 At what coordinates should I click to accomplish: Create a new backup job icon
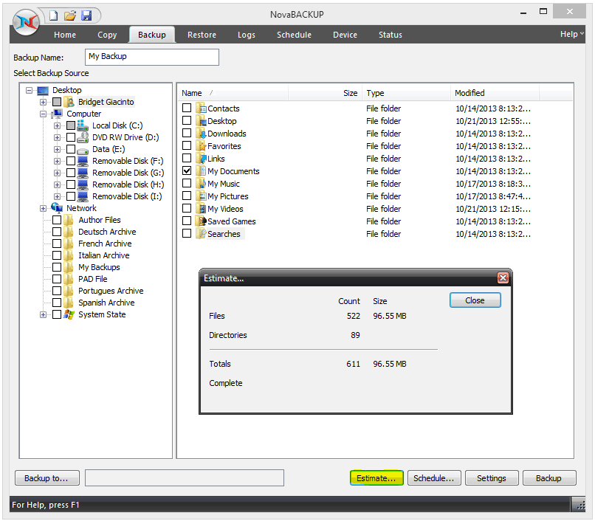(53, 15)
